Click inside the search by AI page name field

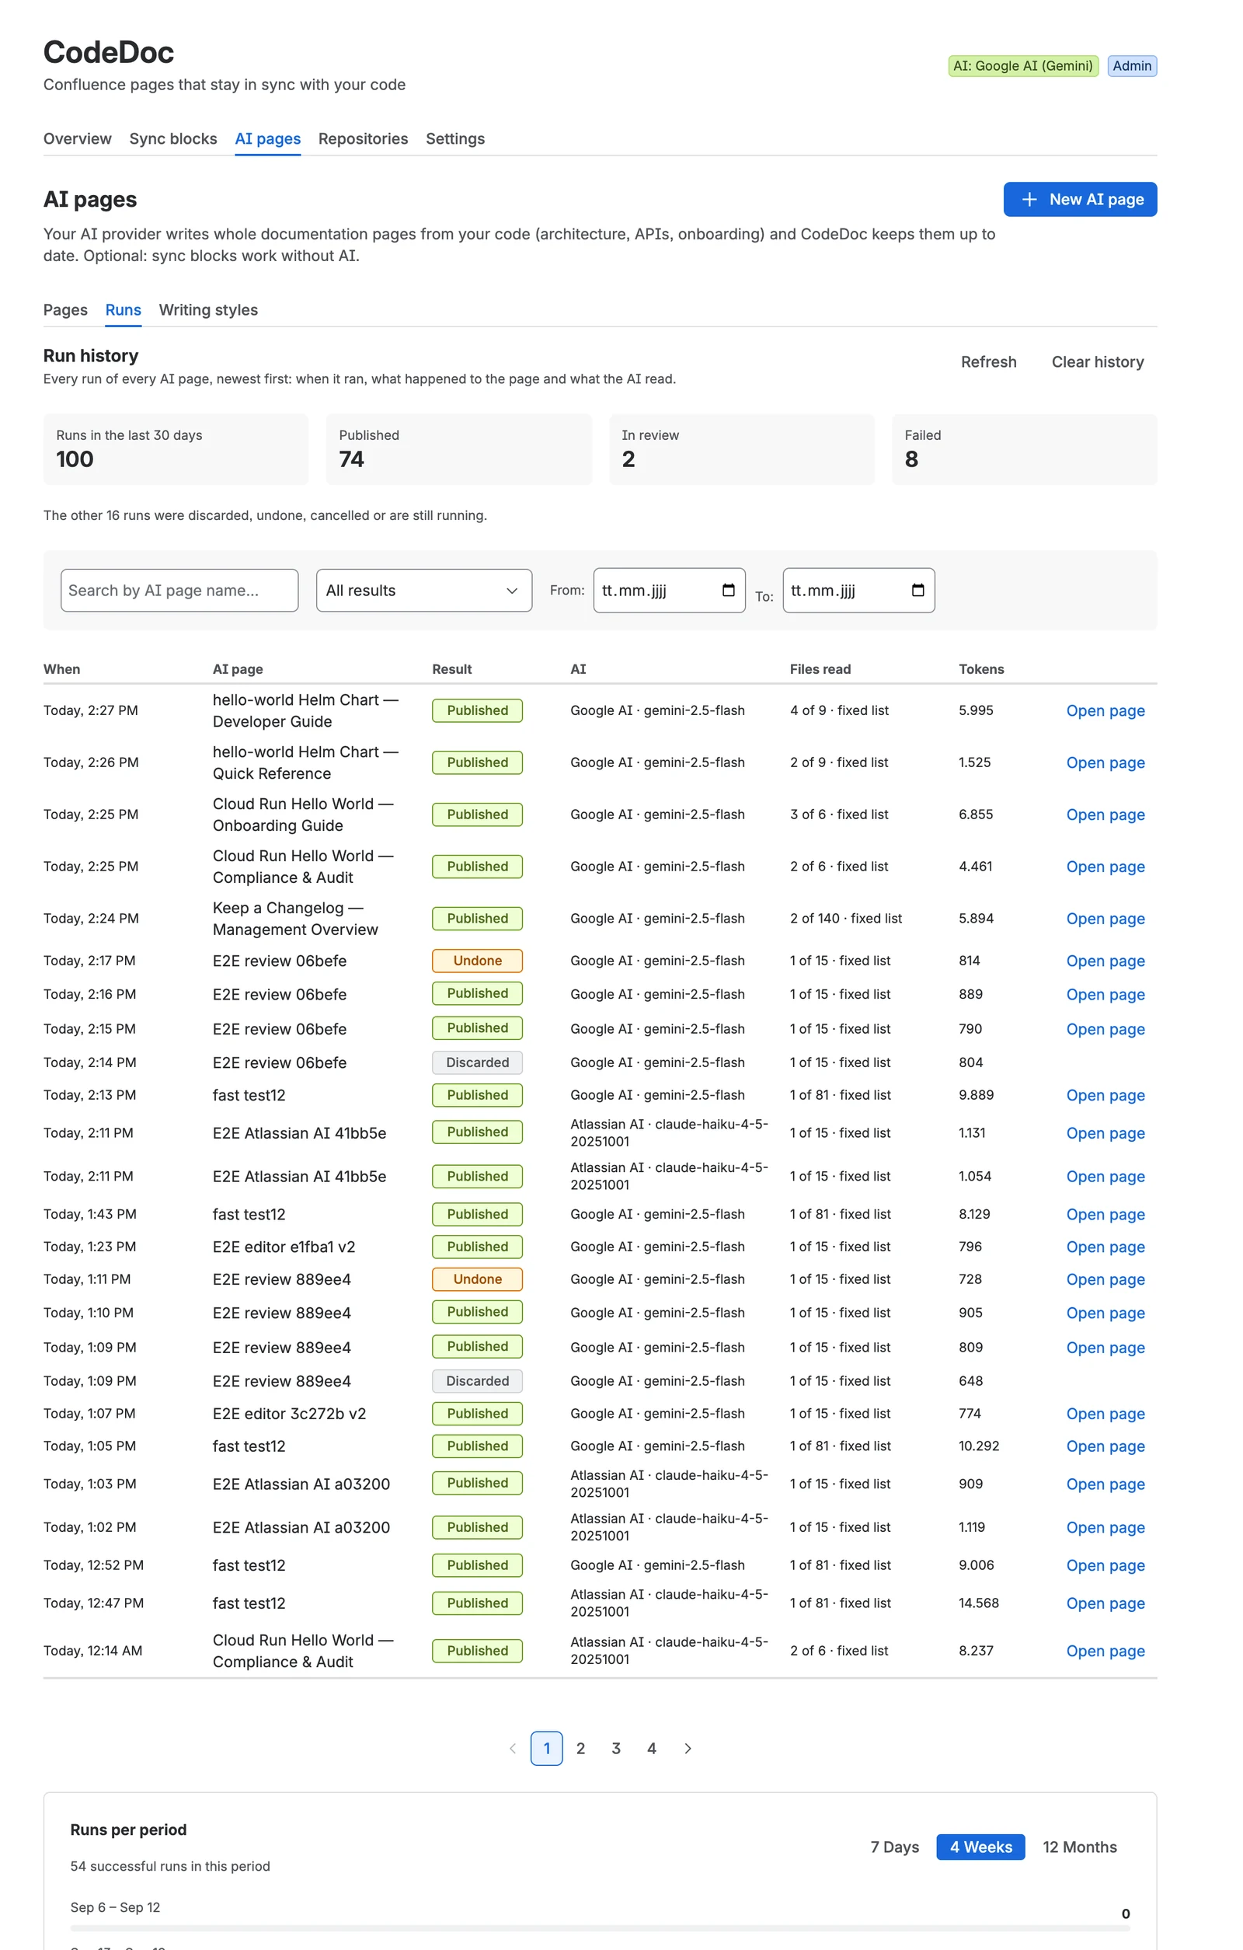click(x=179, y=591)
